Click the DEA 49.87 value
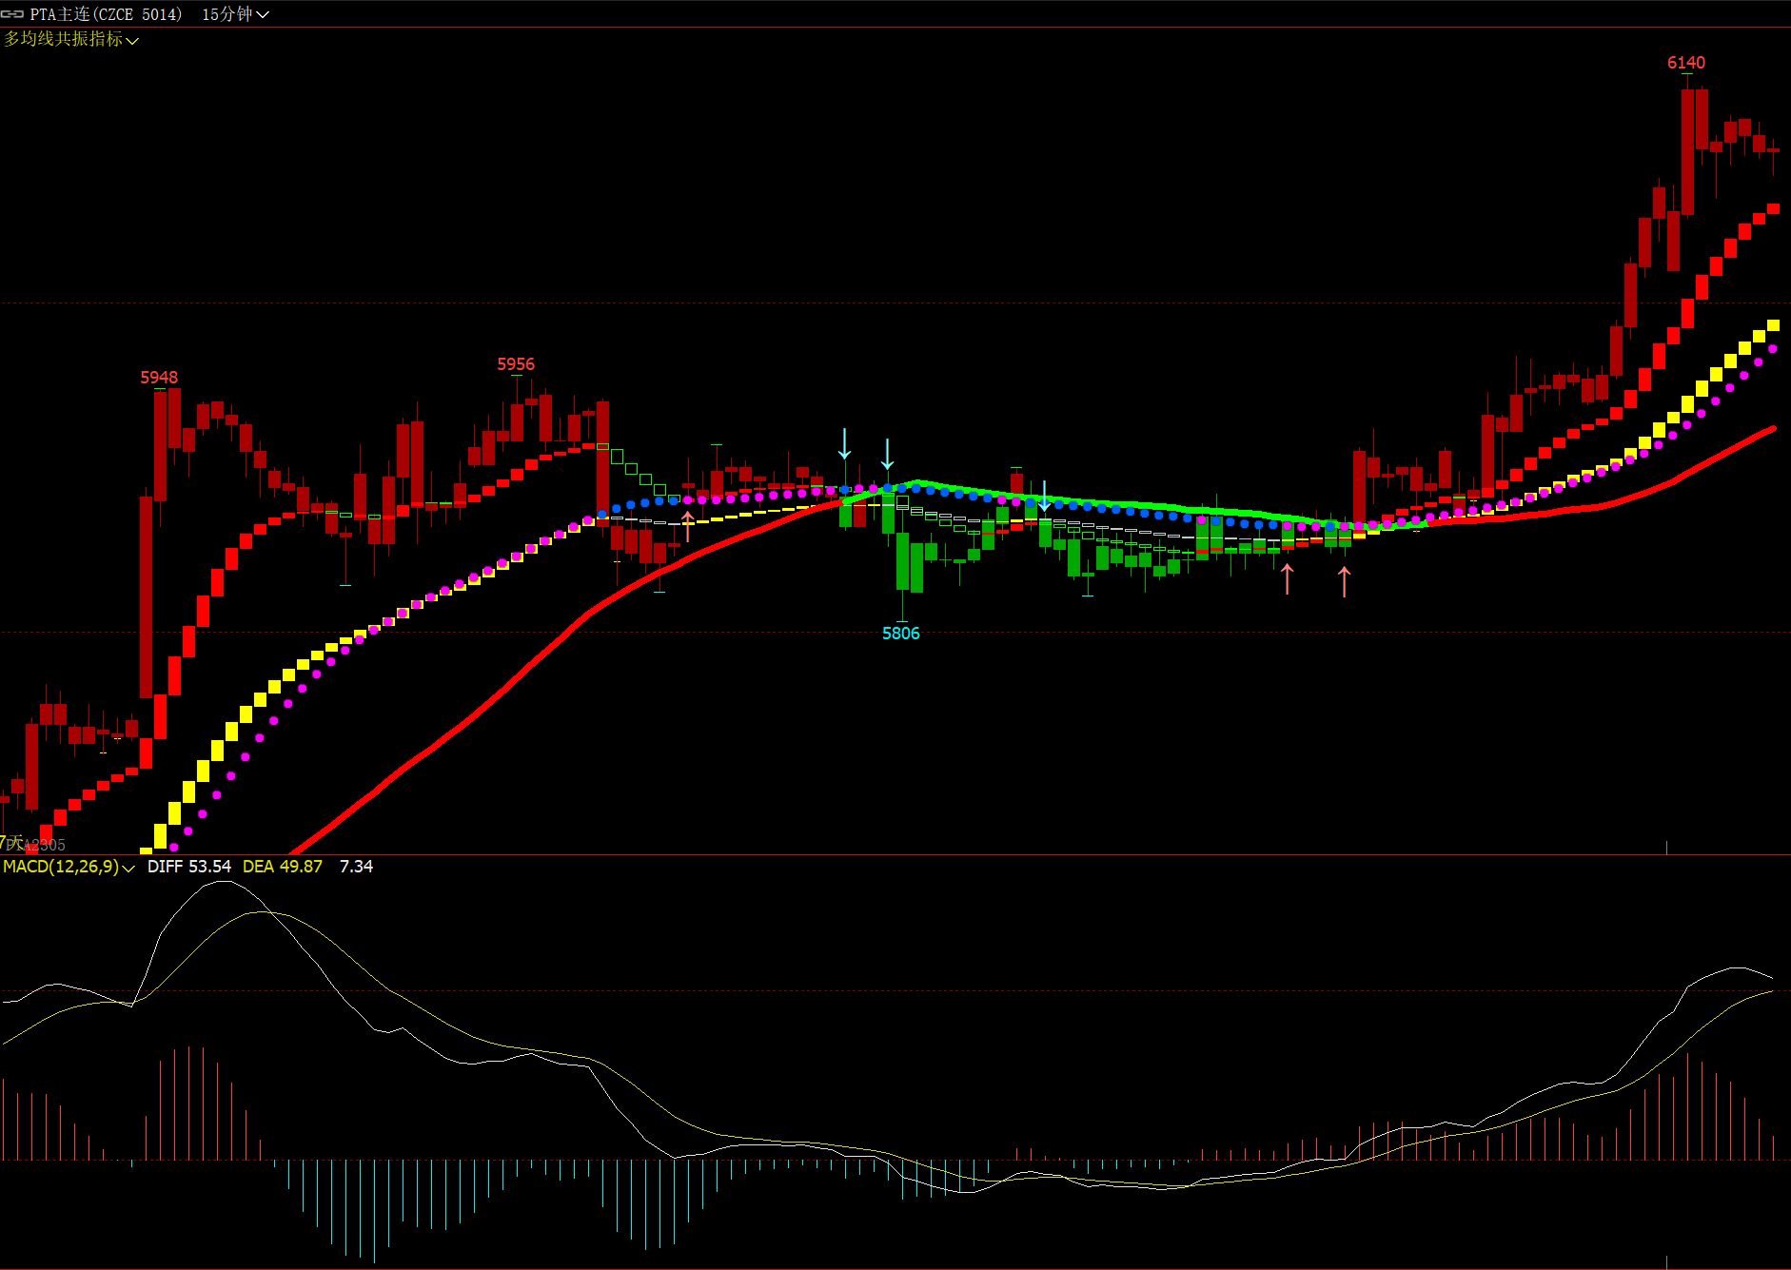Image resolution: width=1791 pixels, height=1270 pixels. [283, 867]
